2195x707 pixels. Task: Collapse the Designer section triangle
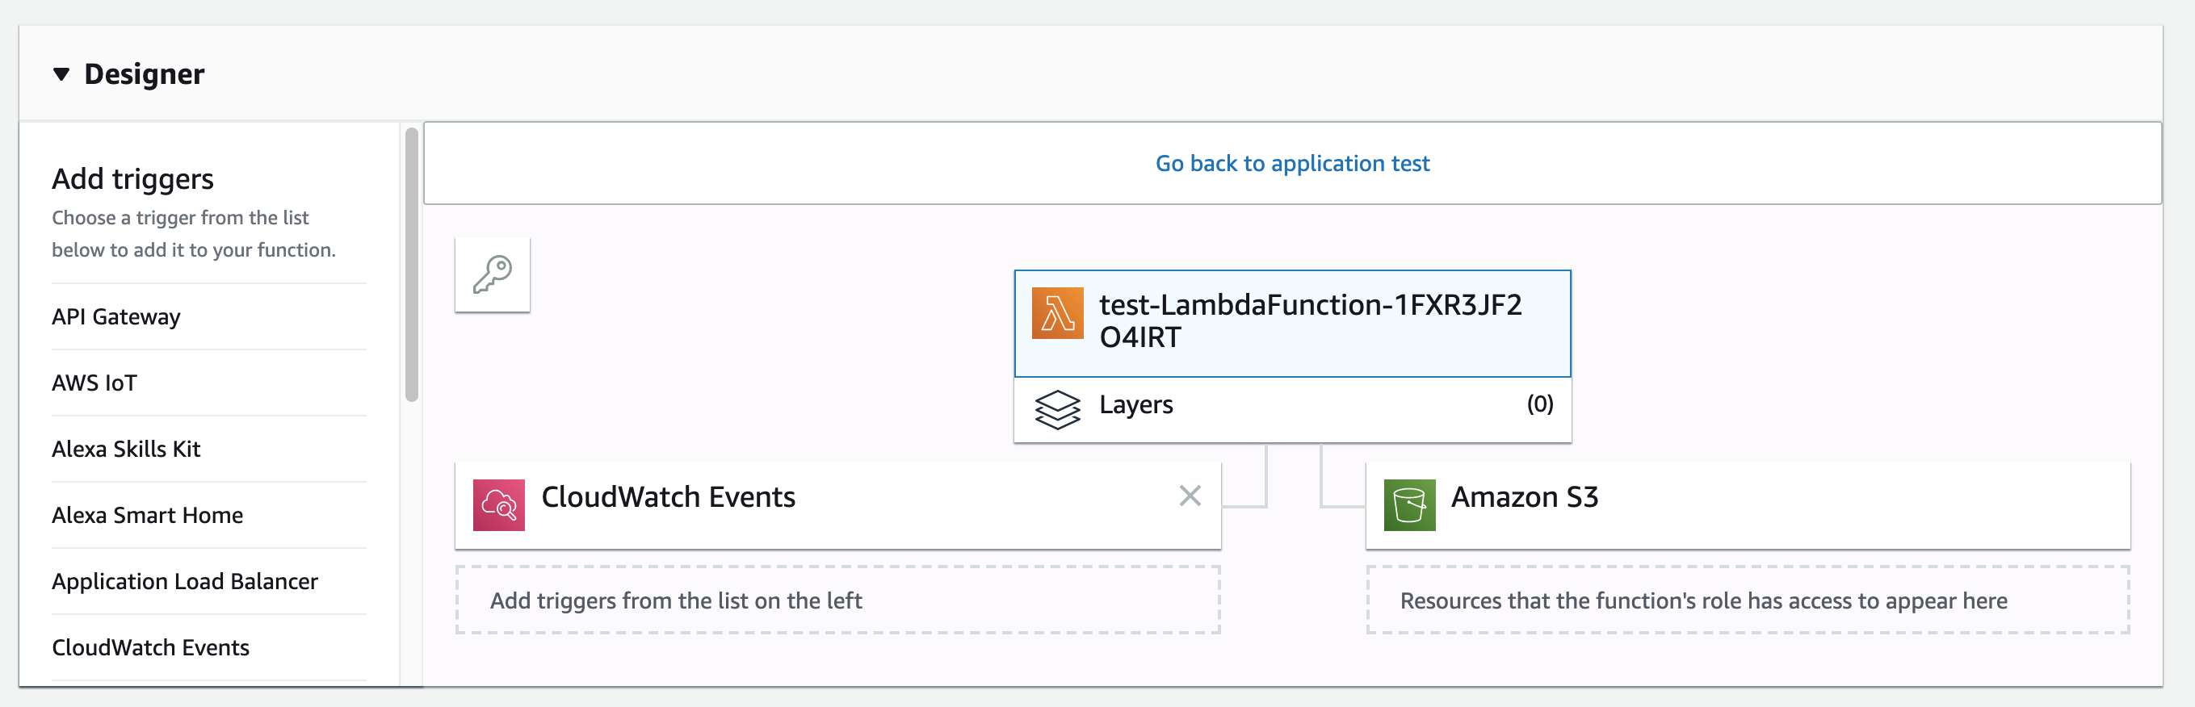click(61, 74)
